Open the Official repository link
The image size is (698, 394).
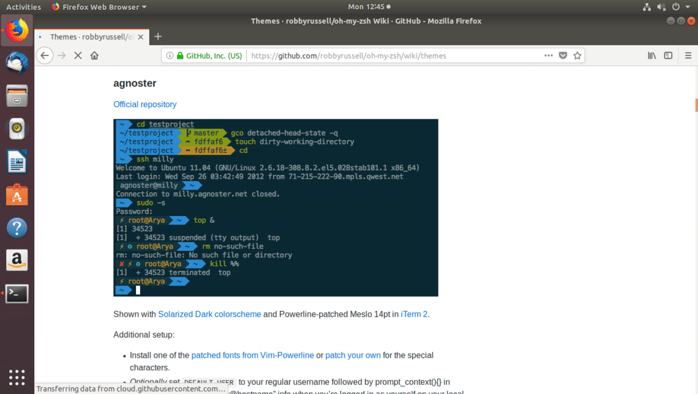pos(145,105)
